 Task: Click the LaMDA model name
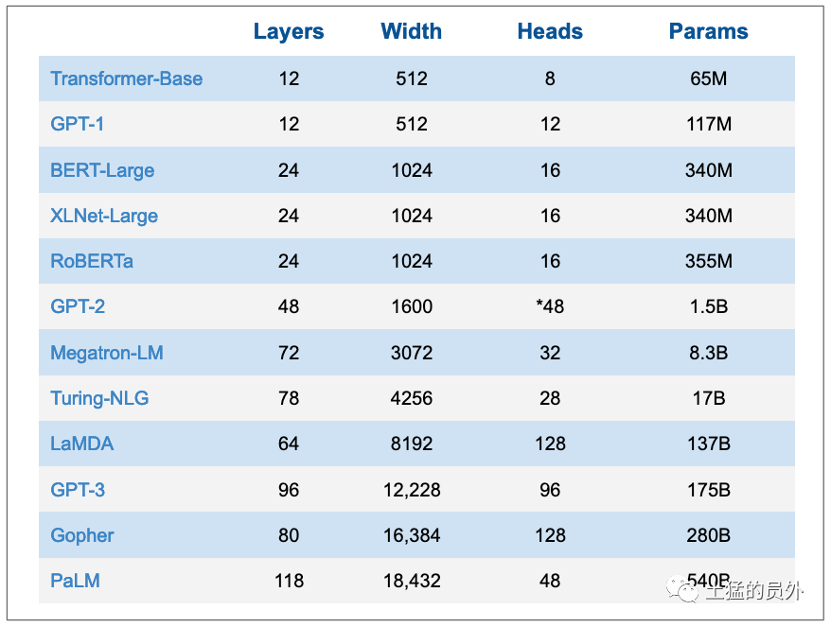tap(82, 444)
